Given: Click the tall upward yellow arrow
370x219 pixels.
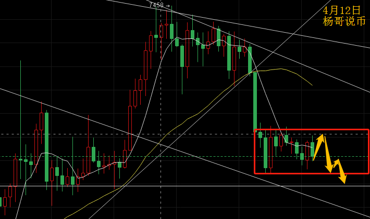Looking at the screenshot, I should coord(318,147).
